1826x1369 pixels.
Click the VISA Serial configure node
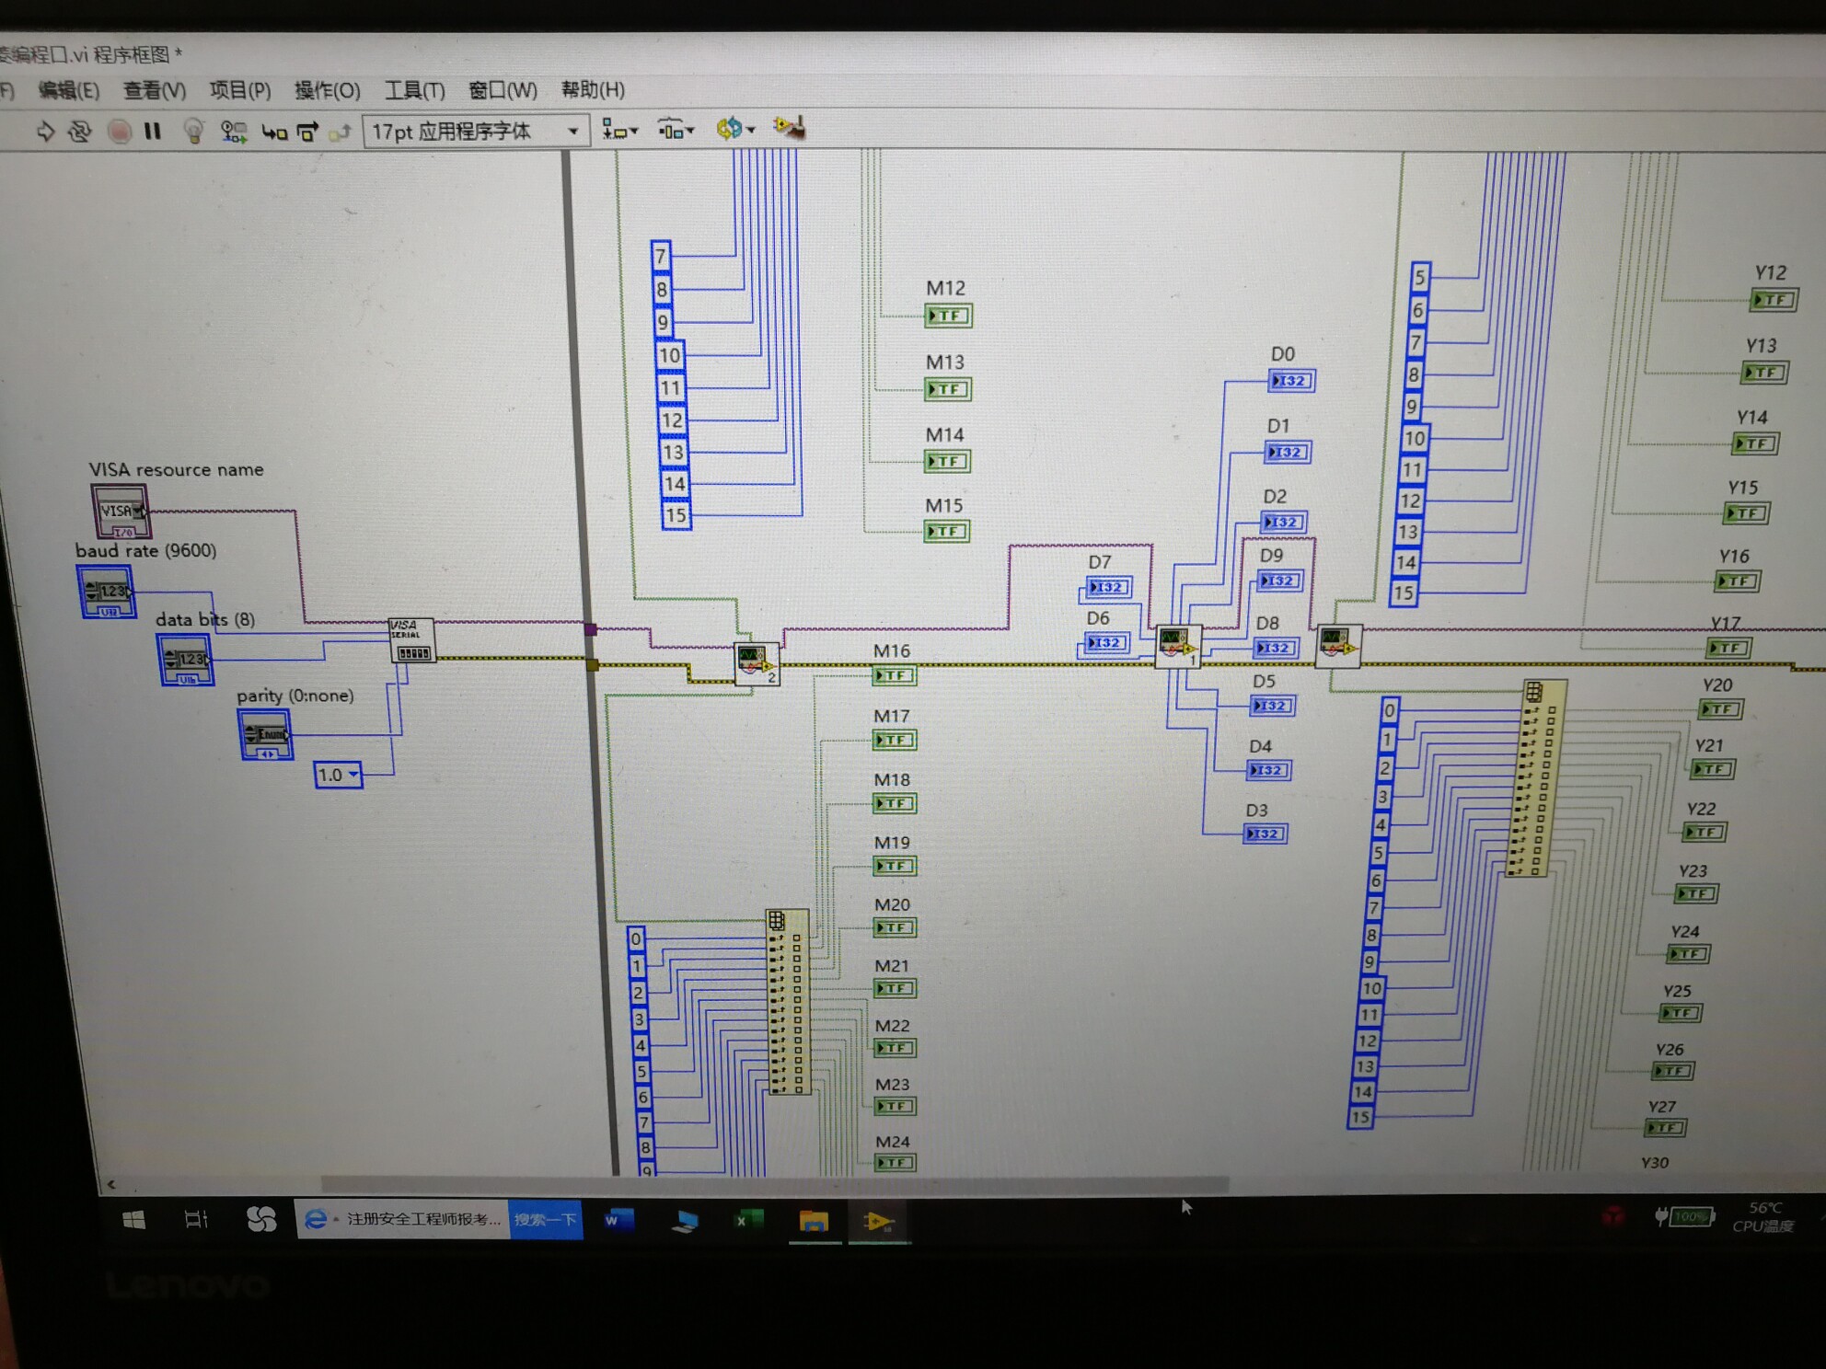[410, 639]
